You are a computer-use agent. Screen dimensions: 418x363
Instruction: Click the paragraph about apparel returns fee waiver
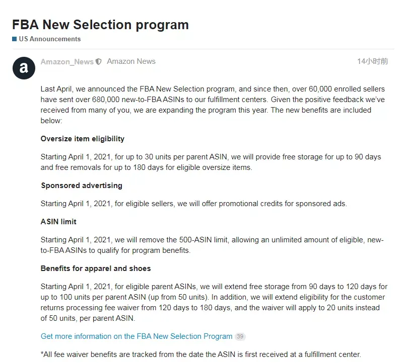(214, 302)
